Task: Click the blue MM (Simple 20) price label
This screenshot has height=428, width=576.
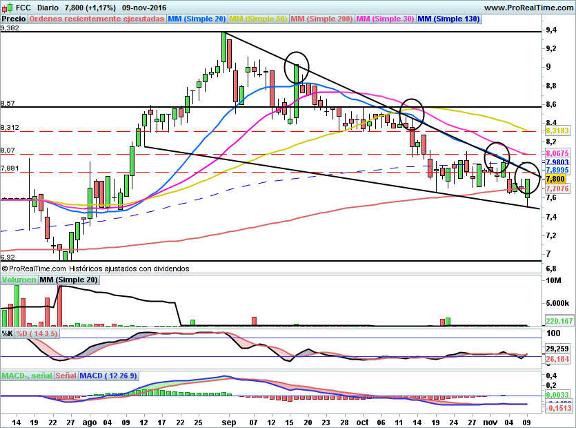Action: pyautogui.click(x=197, y=19)
